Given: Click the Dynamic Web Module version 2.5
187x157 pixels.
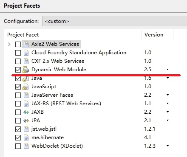Looking at the screenshot, I should click(x=147, y=70).
